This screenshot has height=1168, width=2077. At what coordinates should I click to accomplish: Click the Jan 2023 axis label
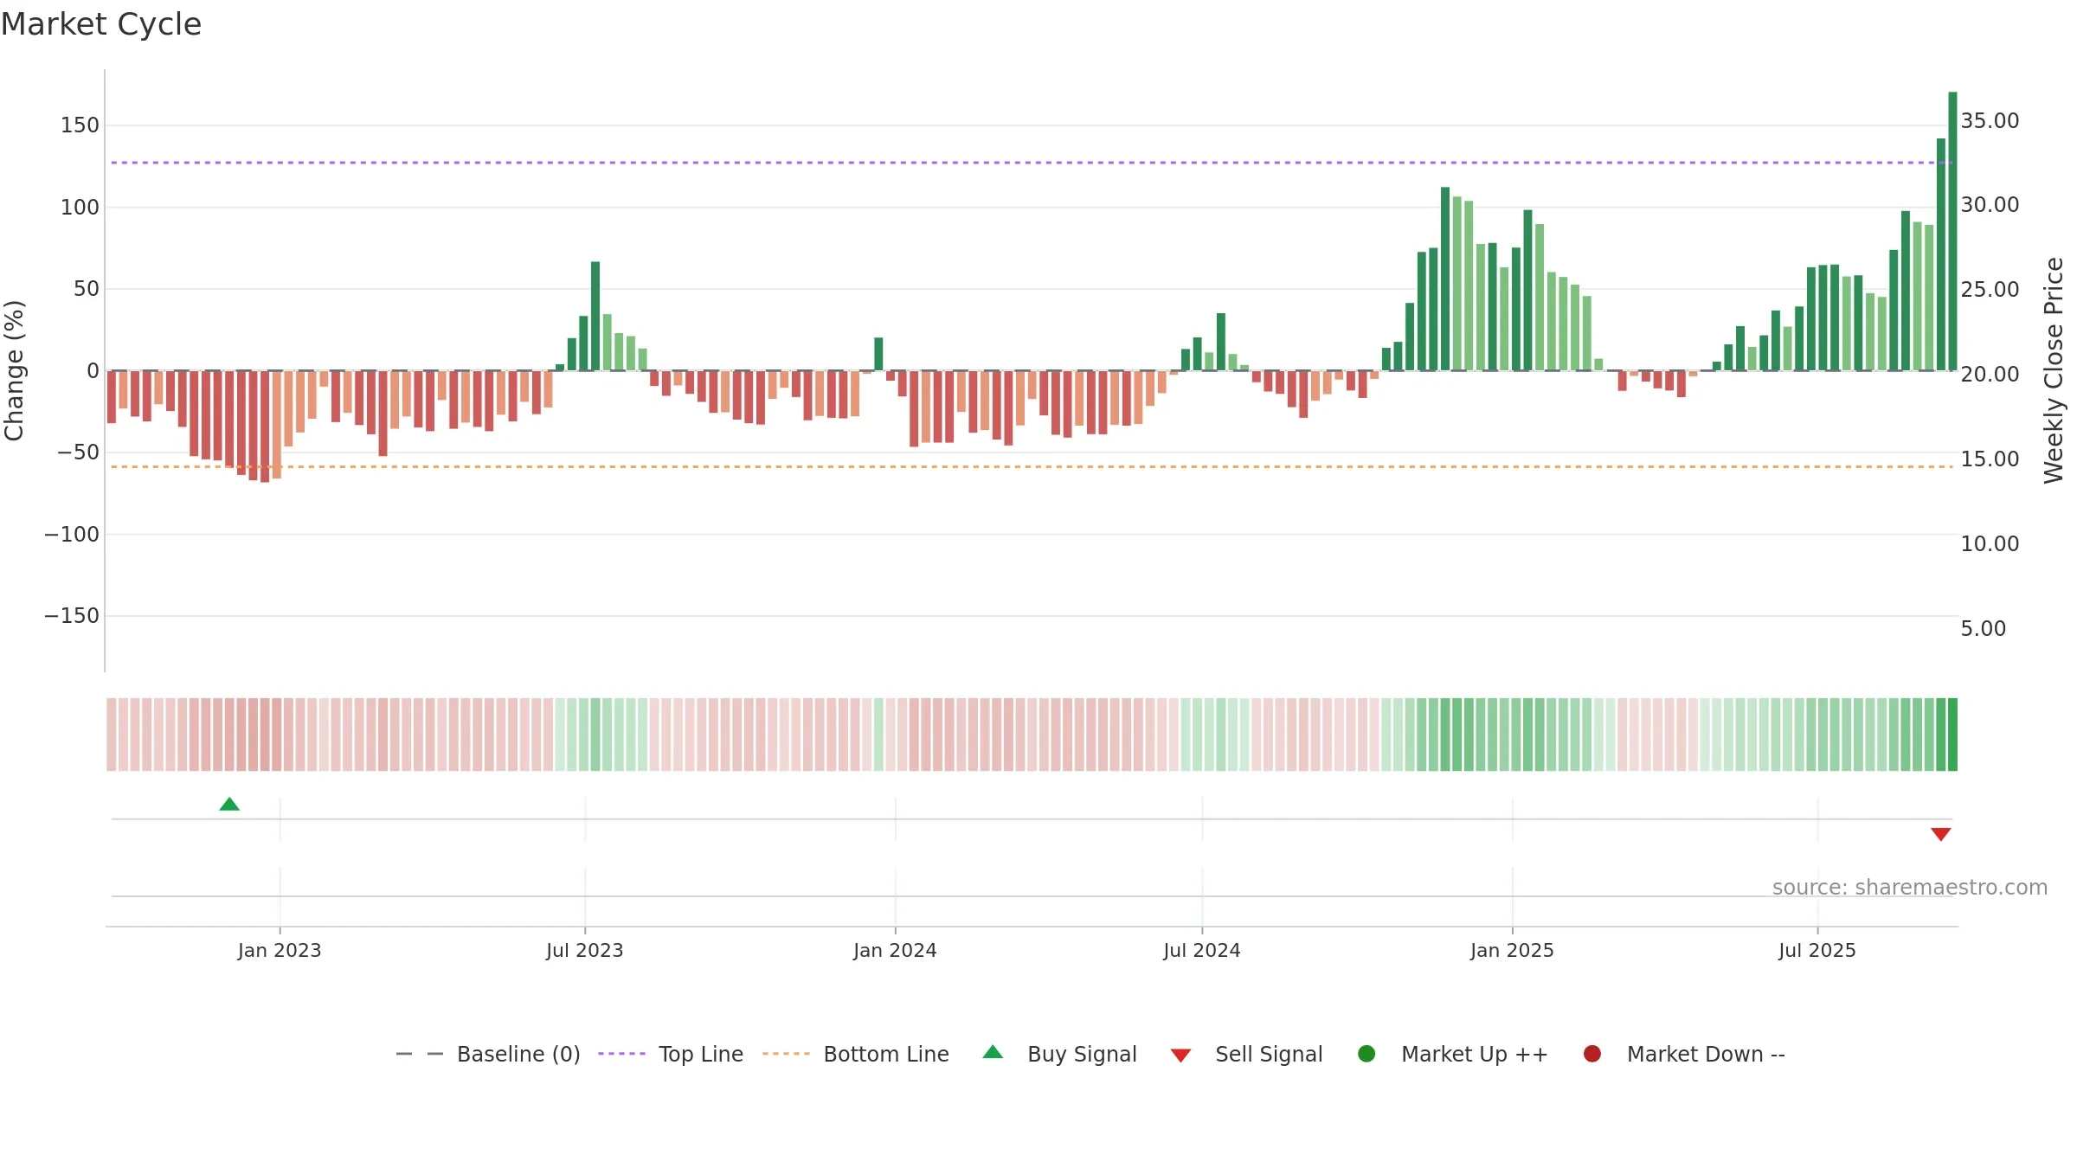[280, 950]
